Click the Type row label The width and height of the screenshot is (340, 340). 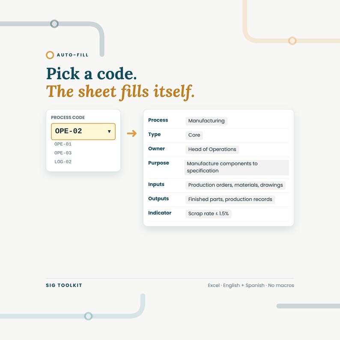click(x=155, y=134)
